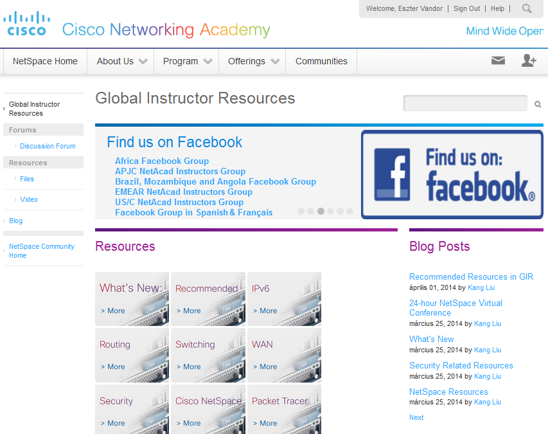Open More under Switching tile

(x=189, y=367)
